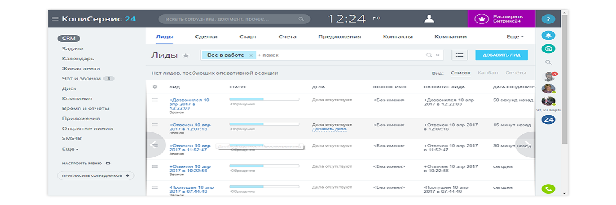Click the ДОБАВИТЬ ЛИД button
Viewport: 616px width, 205px height.
[501, 55]
